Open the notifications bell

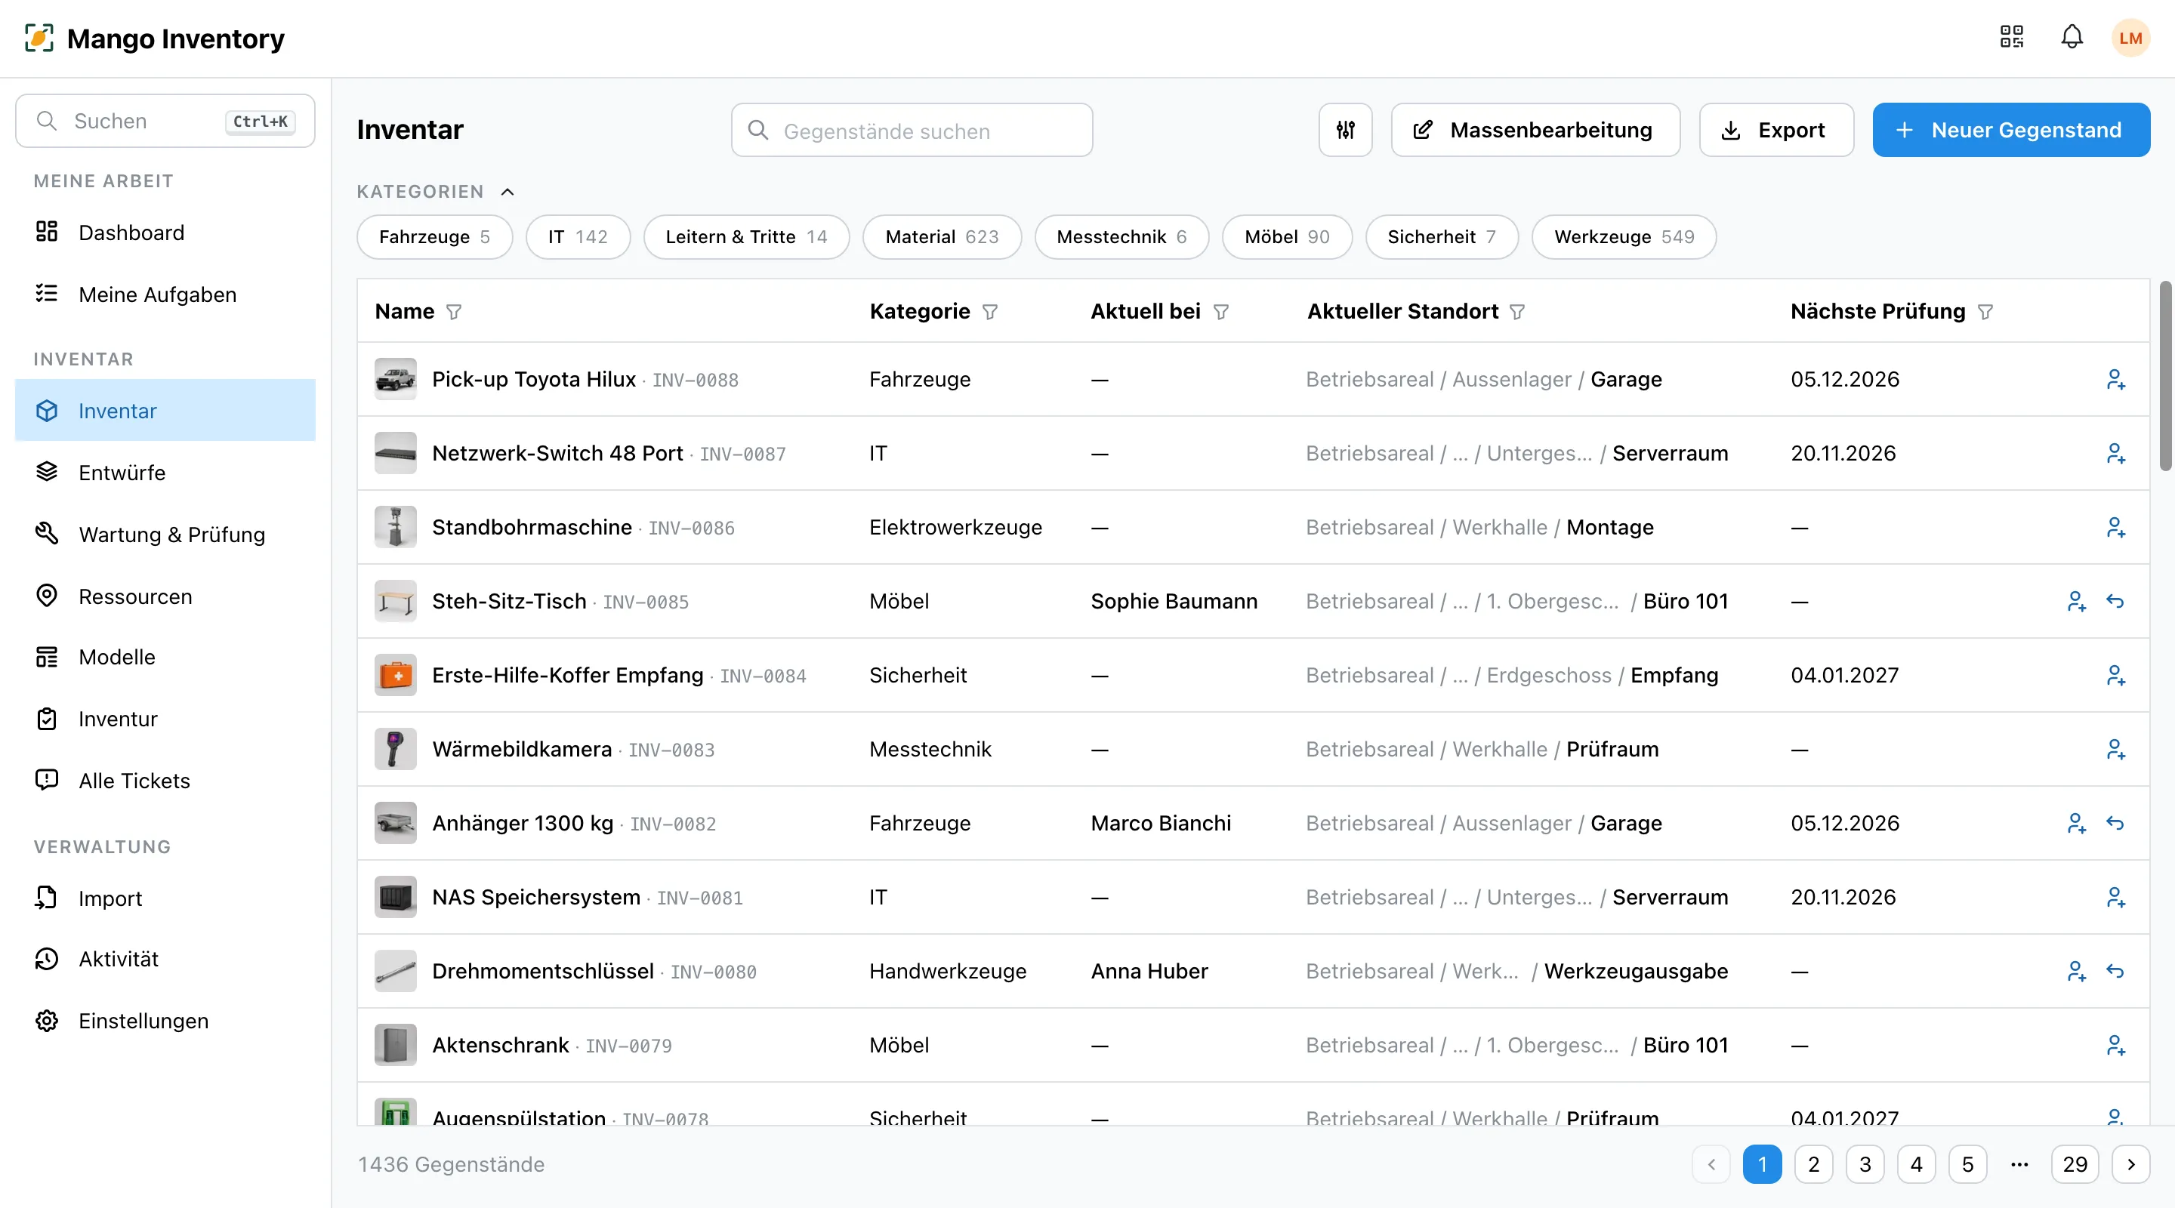click(2072, 37)
